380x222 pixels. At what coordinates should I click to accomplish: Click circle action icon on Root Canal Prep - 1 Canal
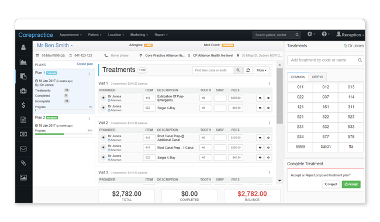tap(268, 148)
